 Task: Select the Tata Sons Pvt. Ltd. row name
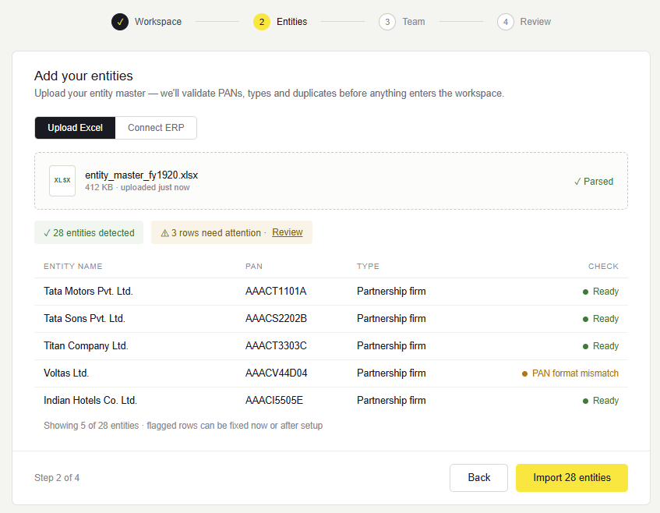pos(84,319)
